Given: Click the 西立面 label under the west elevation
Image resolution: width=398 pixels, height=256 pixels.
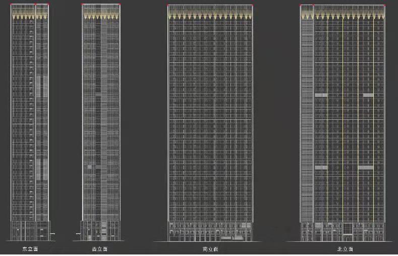Looking at the screenshot, I should point(101,249).
